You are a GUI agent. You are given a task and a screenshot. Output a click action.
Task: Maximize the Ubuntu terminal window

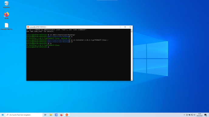pos(125,27)
